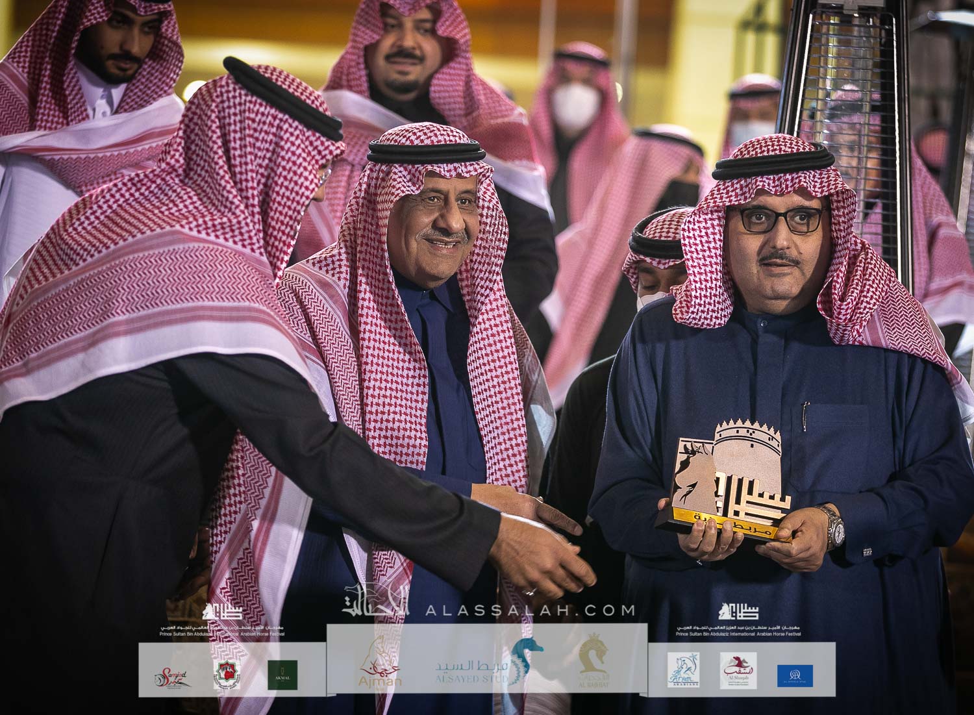Click the silver wristwatch
The width and height of the screenshot is (974, 715).
[x=831, y=523]
